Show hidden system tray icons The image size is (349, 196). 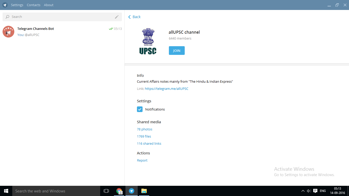303,191
